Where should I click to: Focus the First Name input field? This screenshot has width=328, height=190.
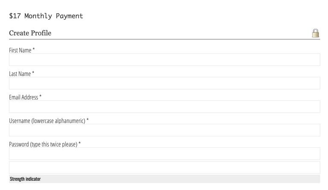164,60
